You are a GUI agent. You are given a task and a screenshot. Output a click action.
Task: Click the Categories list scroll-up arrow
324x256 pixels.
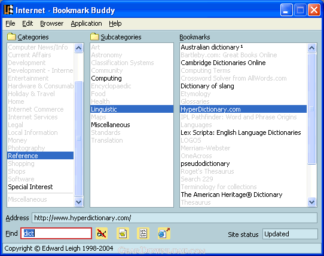tap(78, 48)
